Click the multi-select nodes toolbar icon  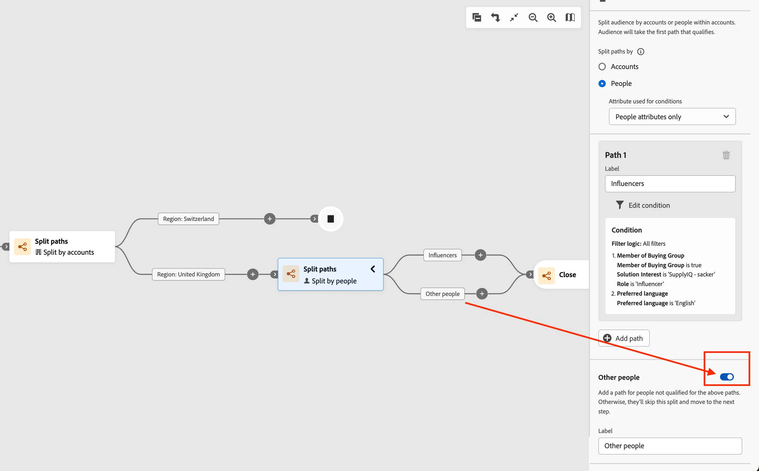click(x=477, y=18)
